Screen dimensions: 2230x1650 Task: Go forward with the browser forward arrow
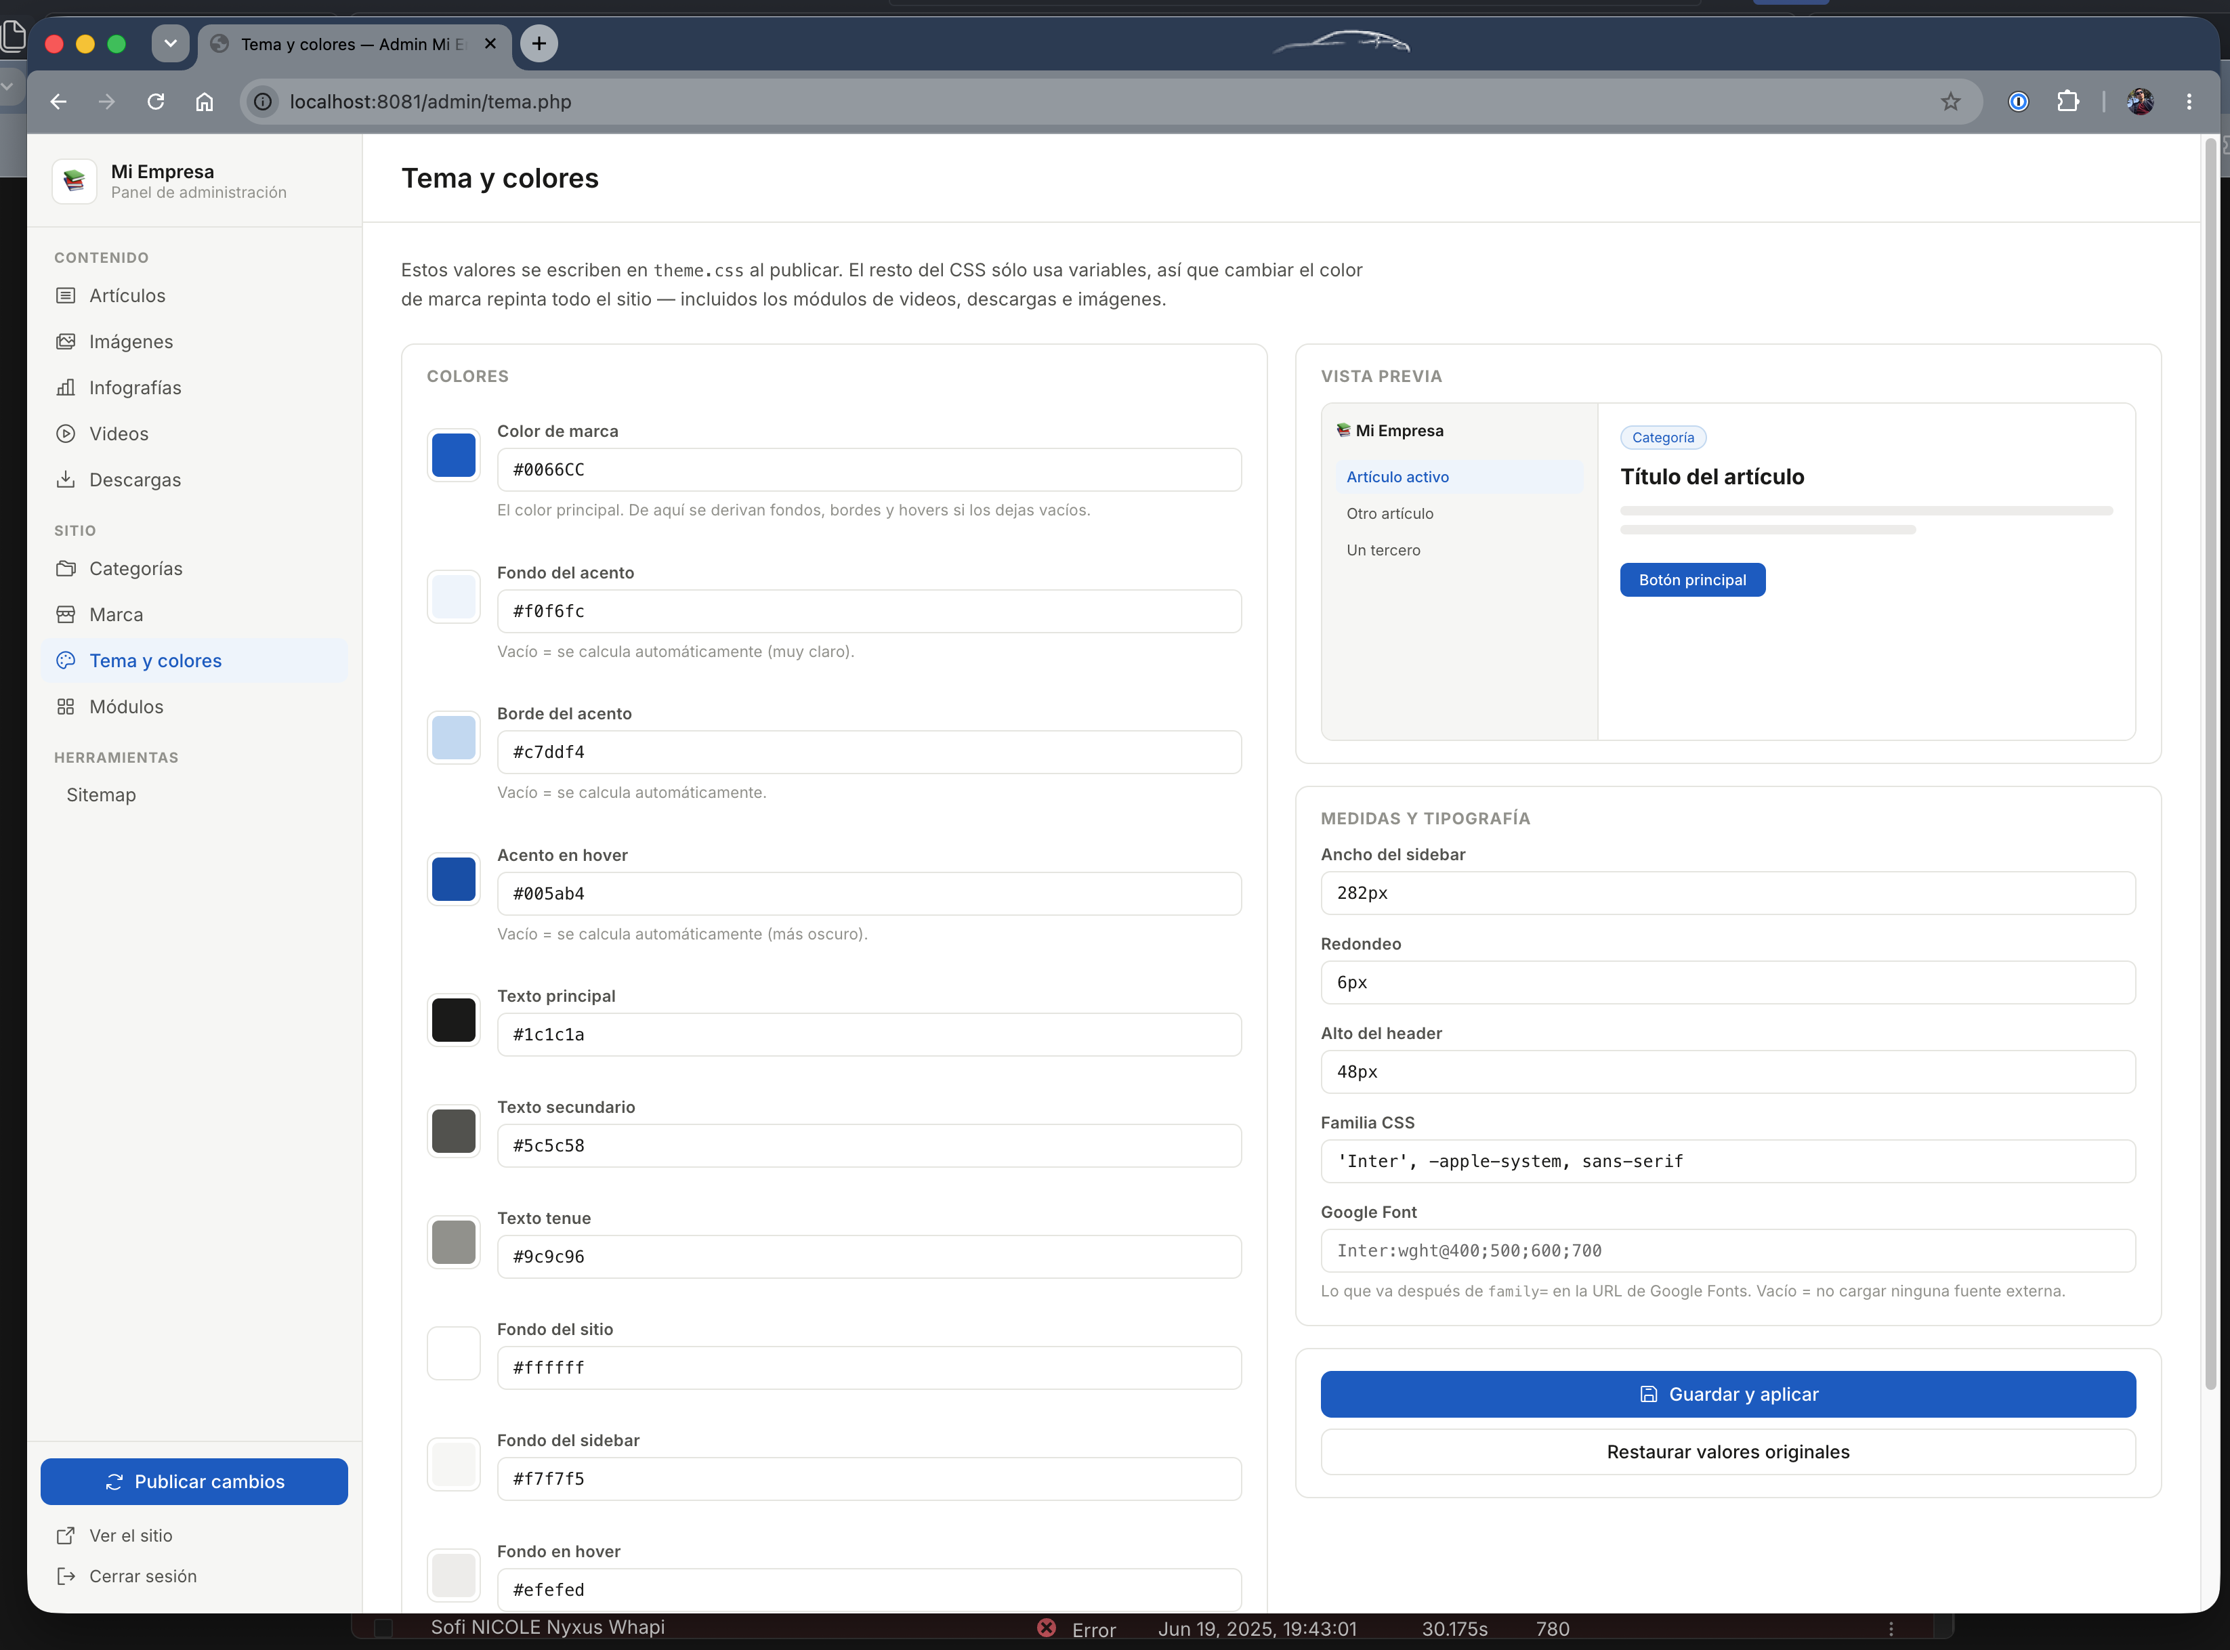coord(107,102)
